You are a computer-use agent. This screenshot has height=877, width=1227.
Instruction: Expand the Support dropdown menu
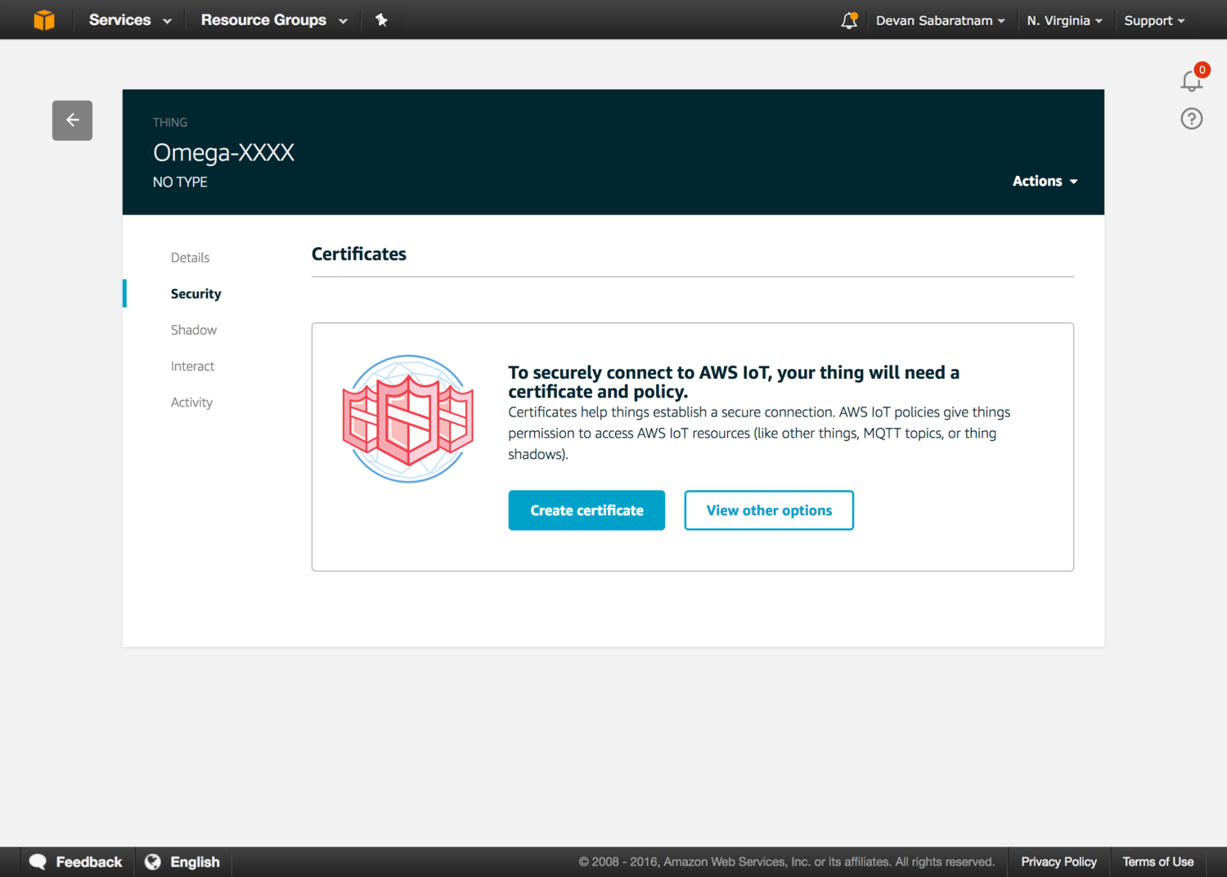[1154, 20]
